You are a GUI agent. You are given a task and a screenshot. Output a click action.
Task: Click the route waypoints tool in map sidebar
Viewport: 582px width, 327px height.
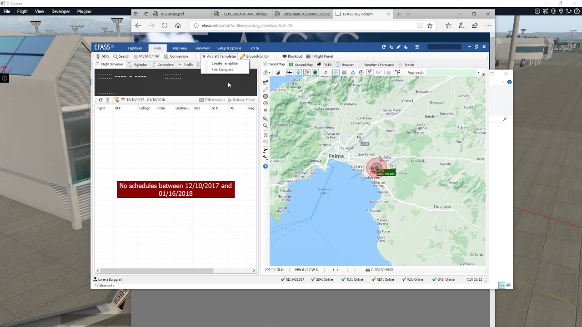pos(266,83)
